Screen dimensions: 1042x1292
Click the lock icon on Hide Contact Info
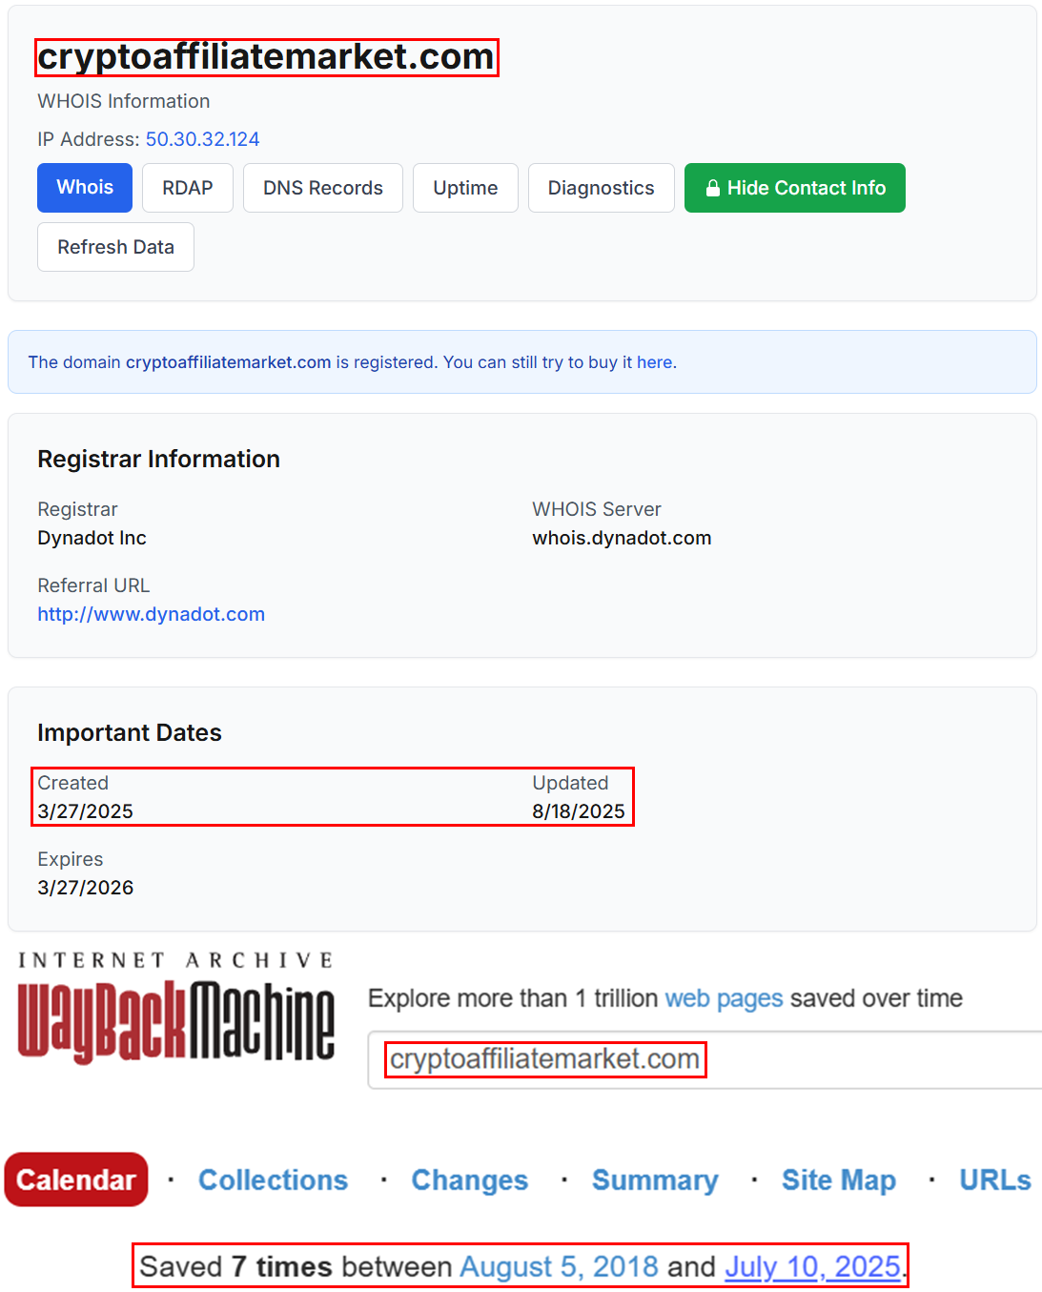712,188
